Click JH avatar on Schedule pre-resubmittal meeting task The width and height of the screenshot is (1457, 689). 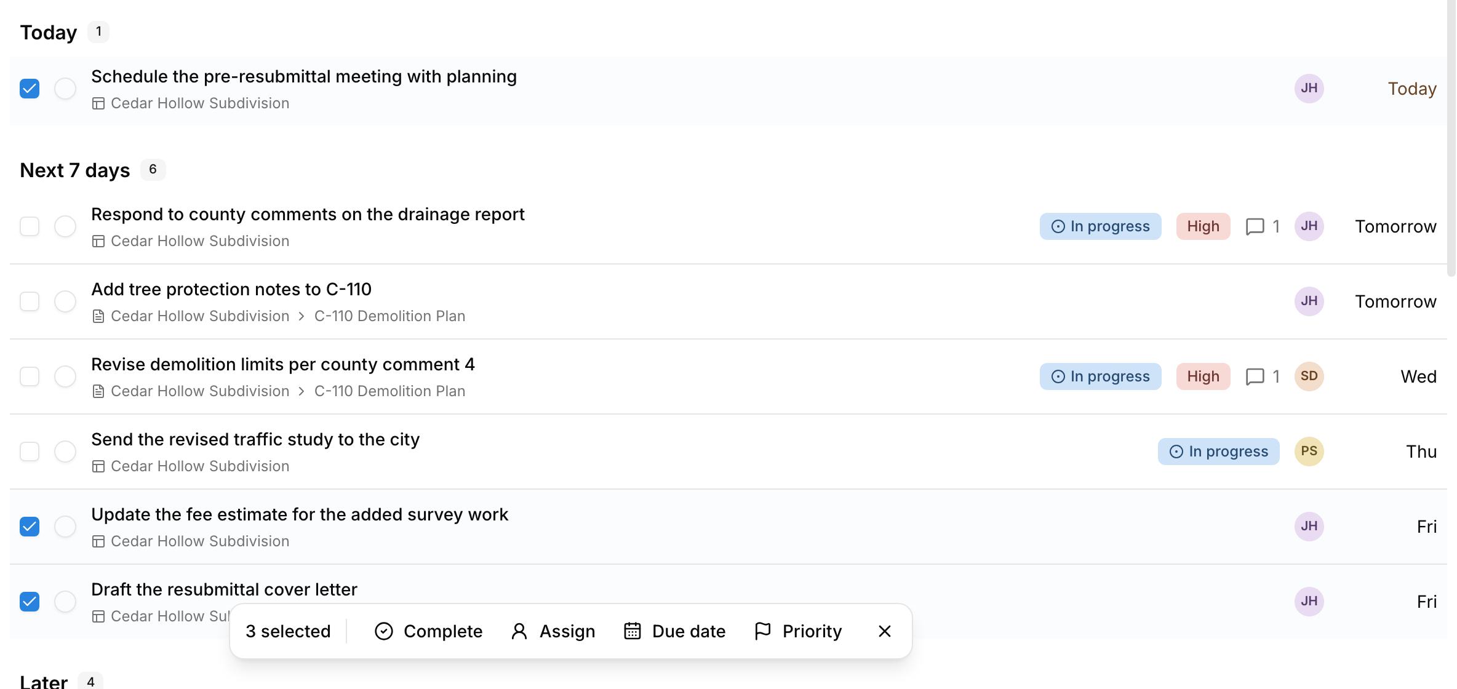click(1309, 89)
